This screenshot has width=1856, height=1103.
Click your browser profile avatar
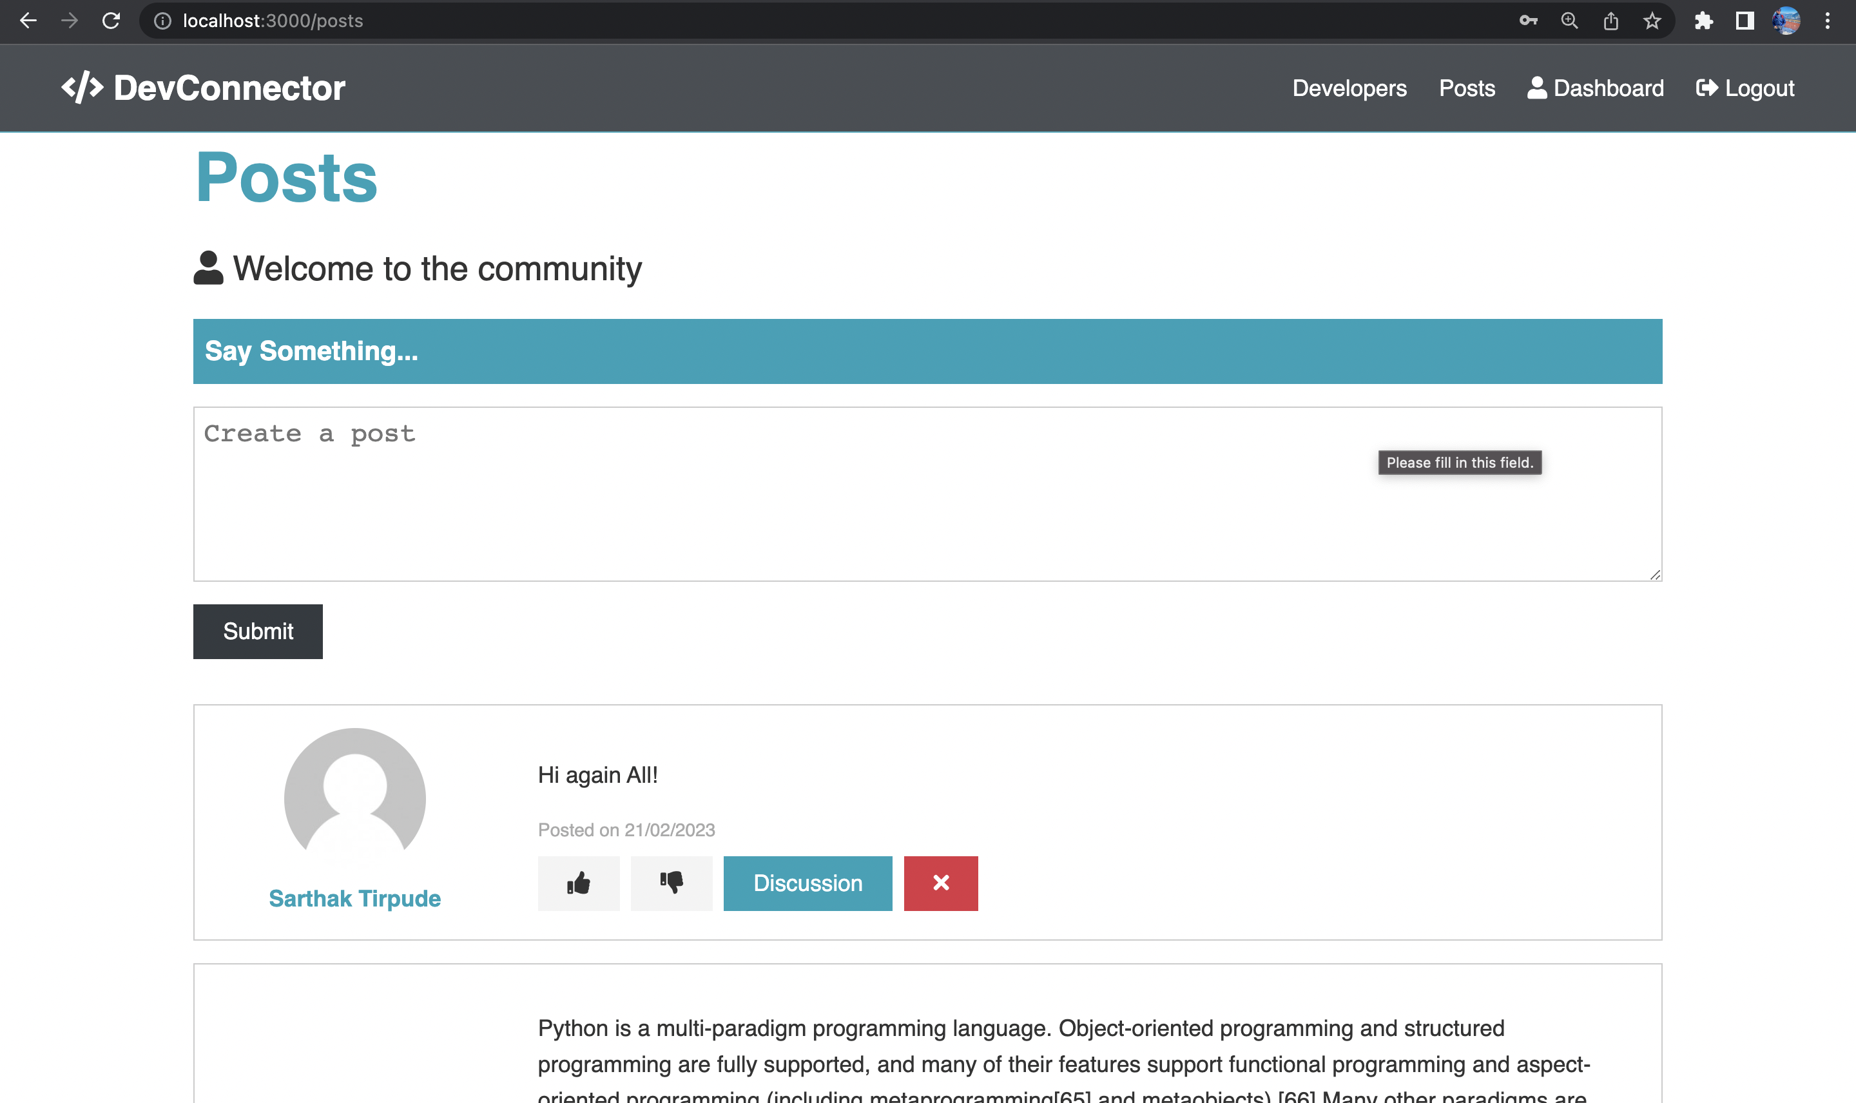[x=1787, y=20]
